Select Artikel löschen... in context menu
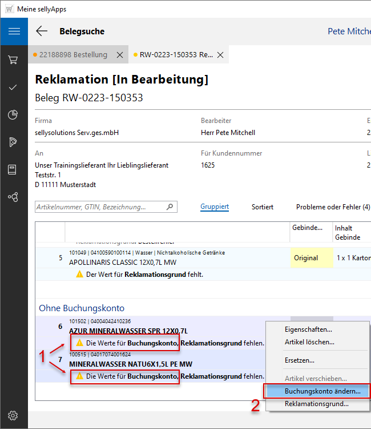 pos(309,342)
